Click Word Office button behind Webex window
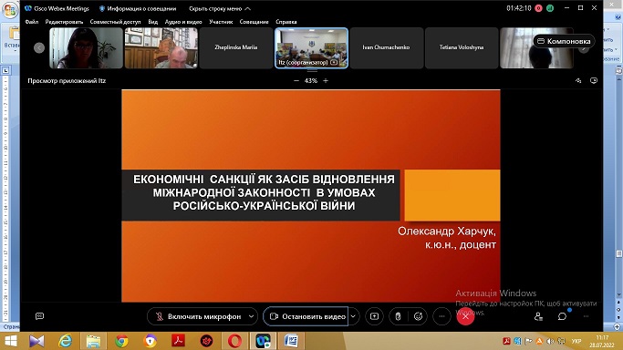The image size is (623, 350). pos(10,10)
